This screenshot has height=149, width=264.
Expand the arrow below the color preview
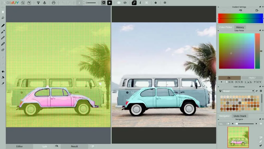point(221,82)
